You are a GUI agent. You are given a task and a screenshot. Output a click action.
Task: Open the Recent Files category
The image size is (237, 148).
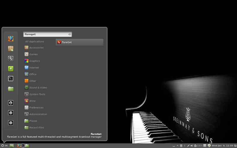(34, 128)
